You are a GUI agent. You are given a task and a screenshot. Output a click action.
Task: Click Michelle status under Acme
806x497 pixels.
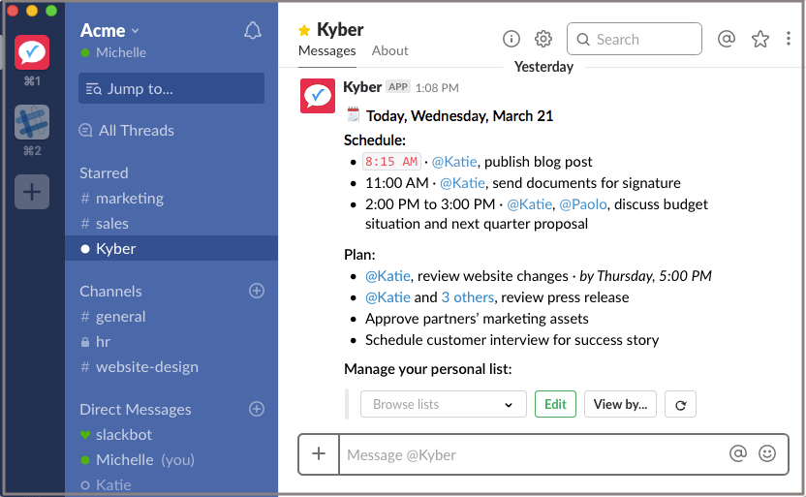coord(113,52)
